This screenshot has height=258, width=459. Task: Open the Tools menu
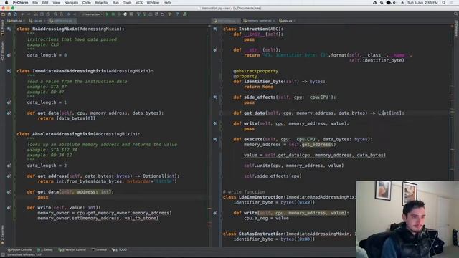127,3
